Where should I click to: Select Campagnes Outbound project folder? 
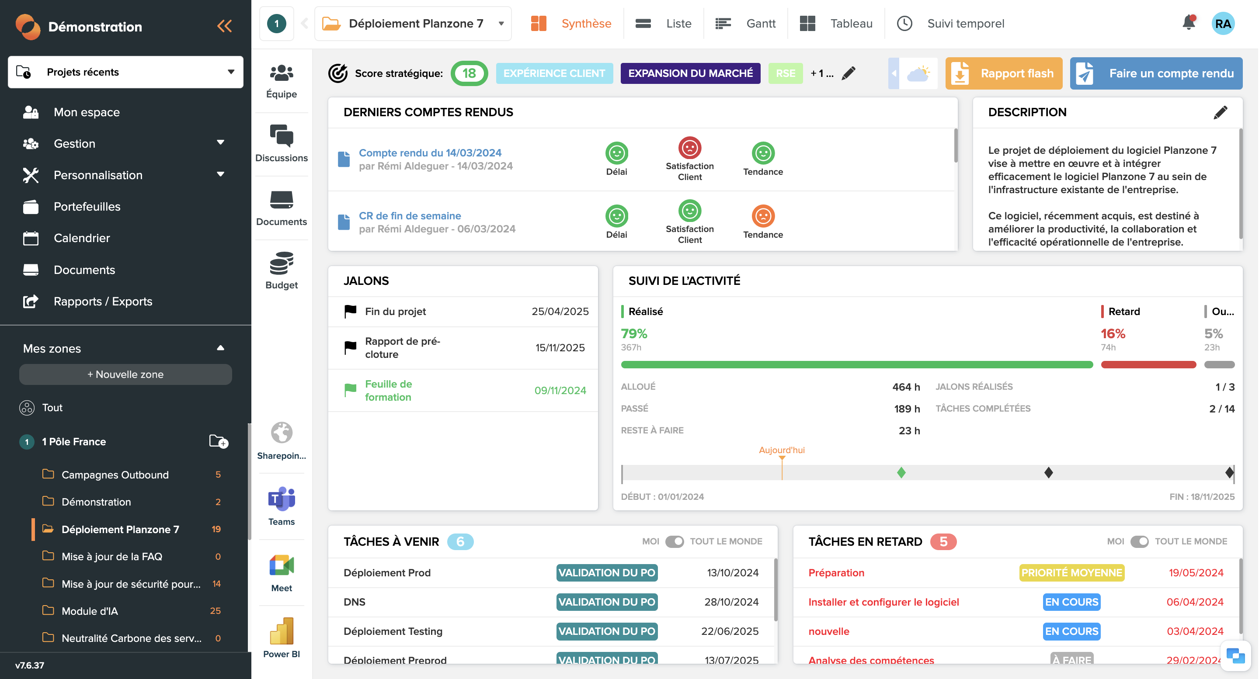click(115, 475)
